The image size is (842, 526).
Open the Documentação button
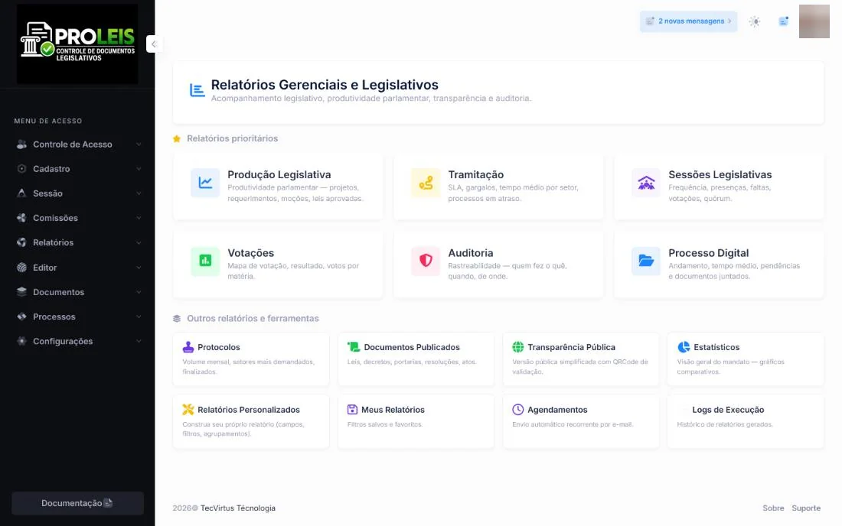point(78,503)
